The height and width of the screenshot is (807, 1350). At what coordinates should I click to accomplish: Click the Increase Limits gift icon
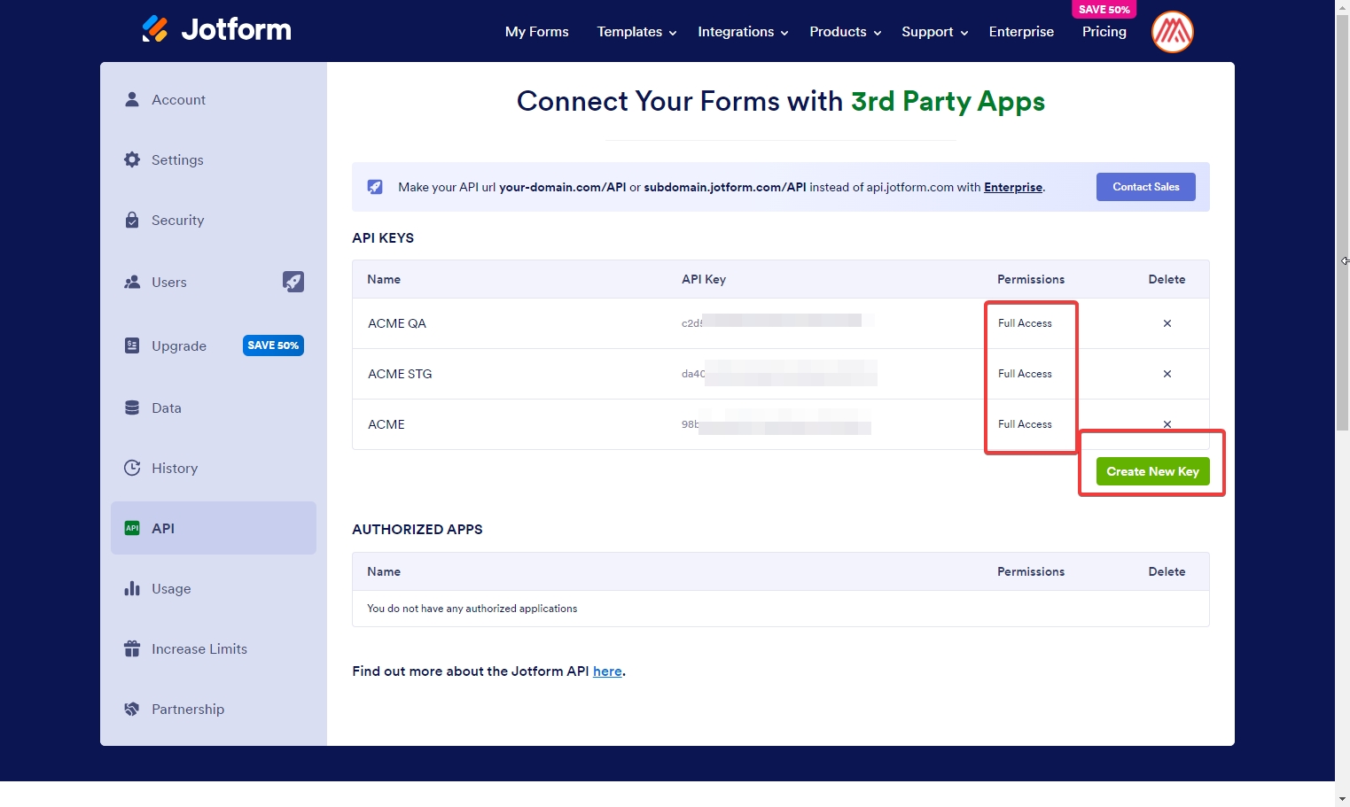point(132,648)
